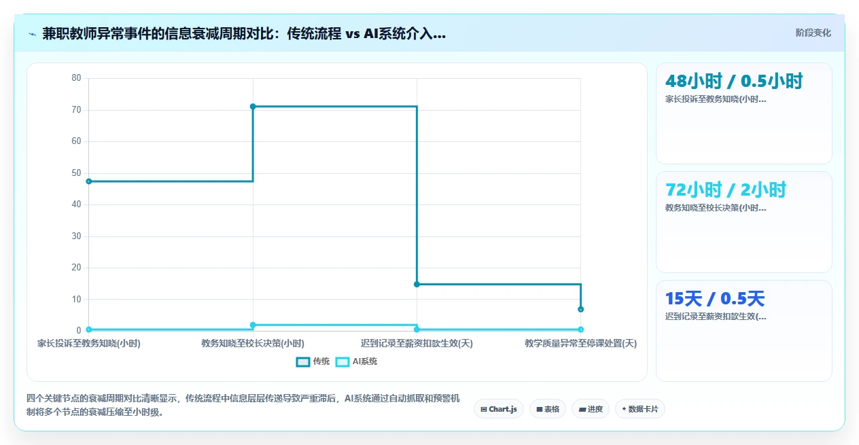The height and width of the screenshot is (445, 859).
Task: Click the AI系统 legend color box
Action: point(343,361)
